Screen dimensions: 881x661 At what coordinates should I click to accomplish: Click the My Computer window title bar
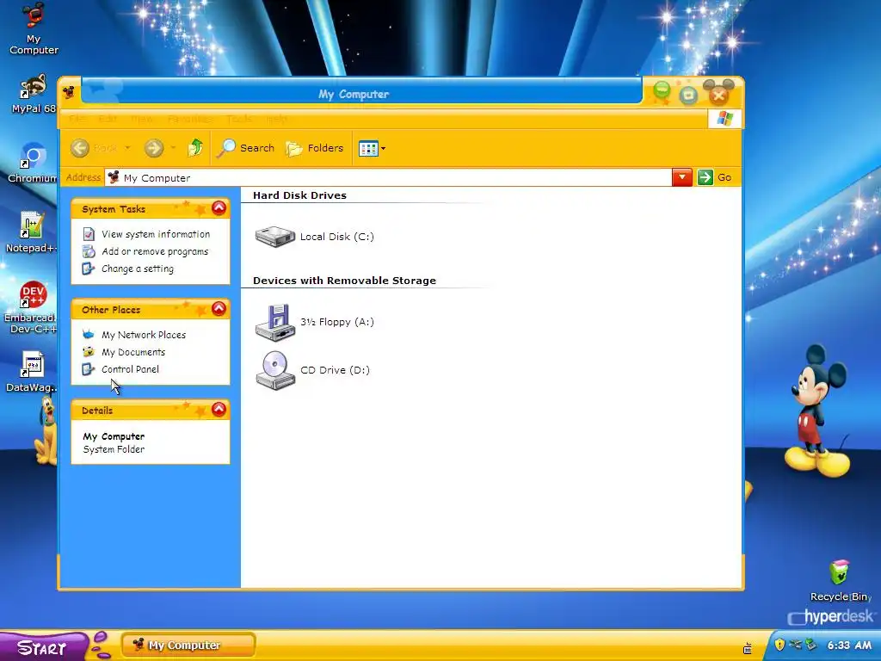360,93
